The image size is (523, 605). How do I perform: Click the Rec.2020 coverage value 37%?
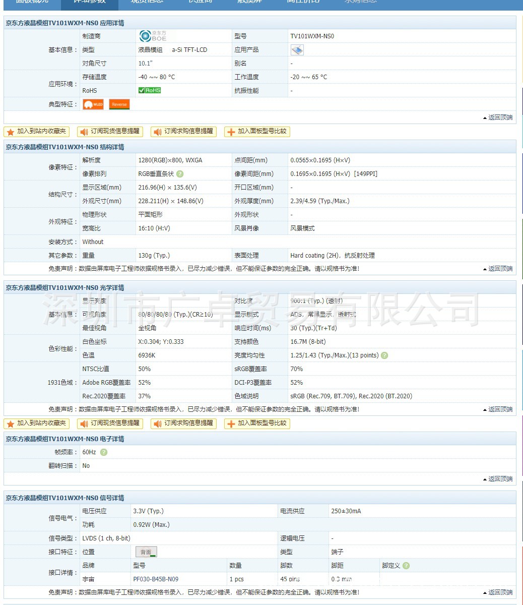tap(145, 396)
